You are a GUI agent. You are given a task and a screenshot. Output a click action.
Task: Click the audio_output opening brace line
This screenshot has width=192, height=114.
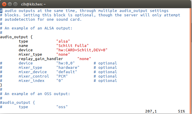[x=16, y=37]
